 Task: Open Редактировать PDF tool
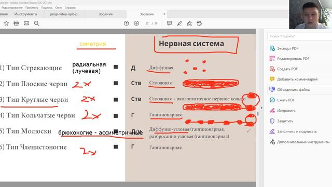pos(293,59)
